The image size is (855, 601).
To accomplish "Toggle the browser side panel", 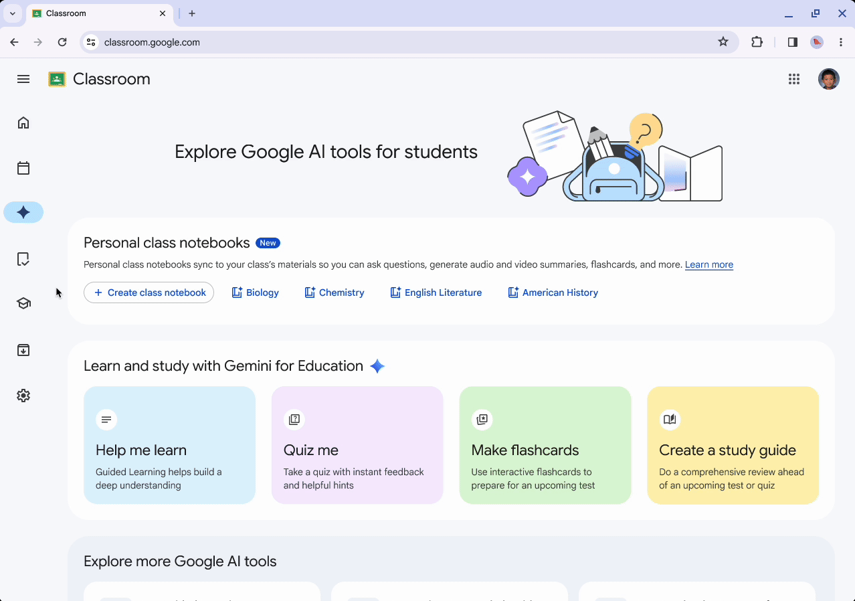I will click(x=793, y=42).
